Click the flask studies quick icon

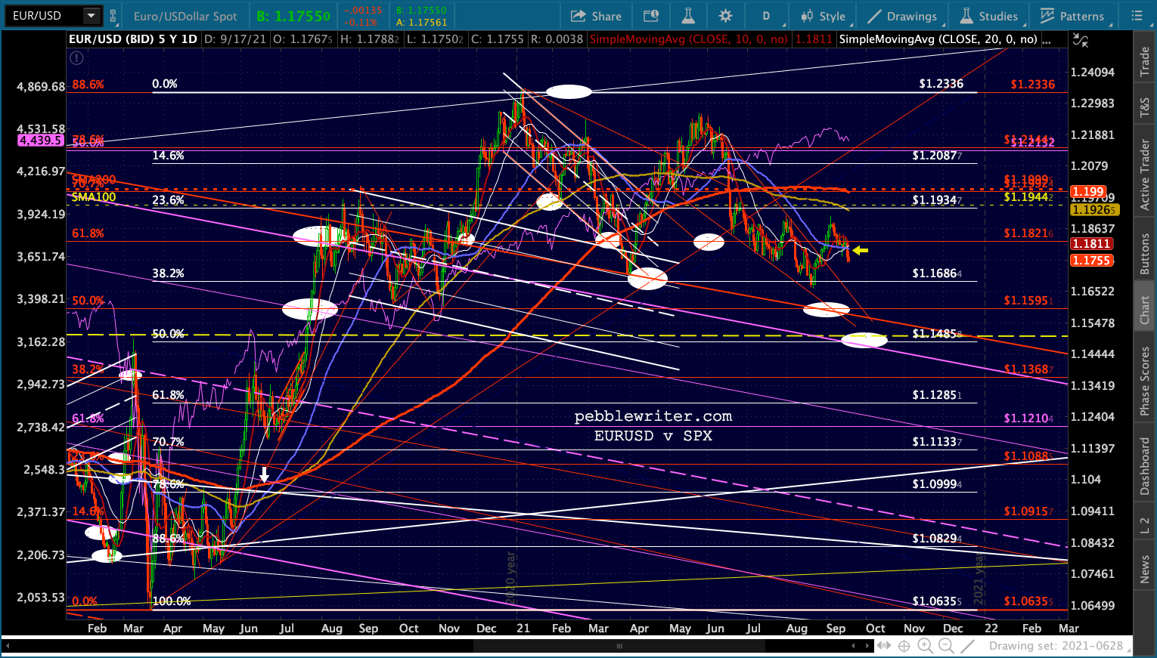click(x=688, y=16)
